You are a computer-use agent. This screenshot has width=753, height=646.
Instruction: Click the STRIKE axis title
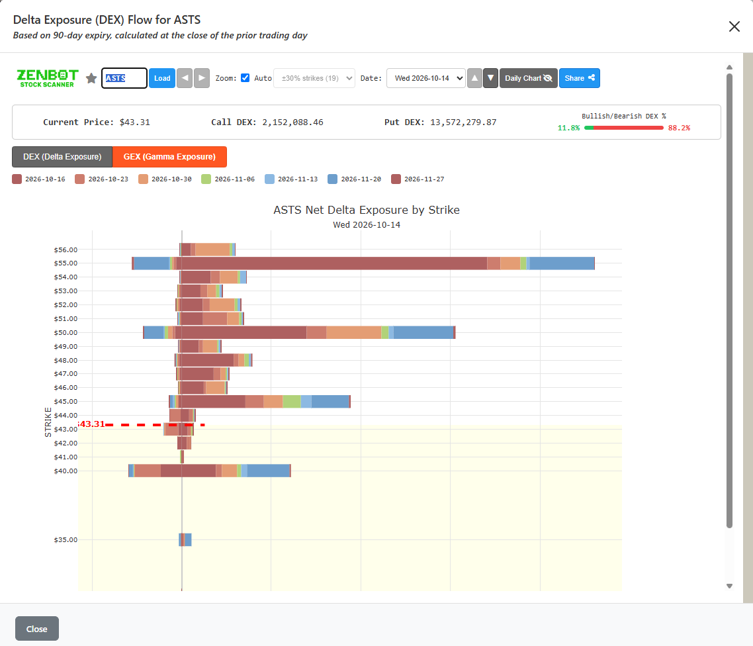(48, 422)
